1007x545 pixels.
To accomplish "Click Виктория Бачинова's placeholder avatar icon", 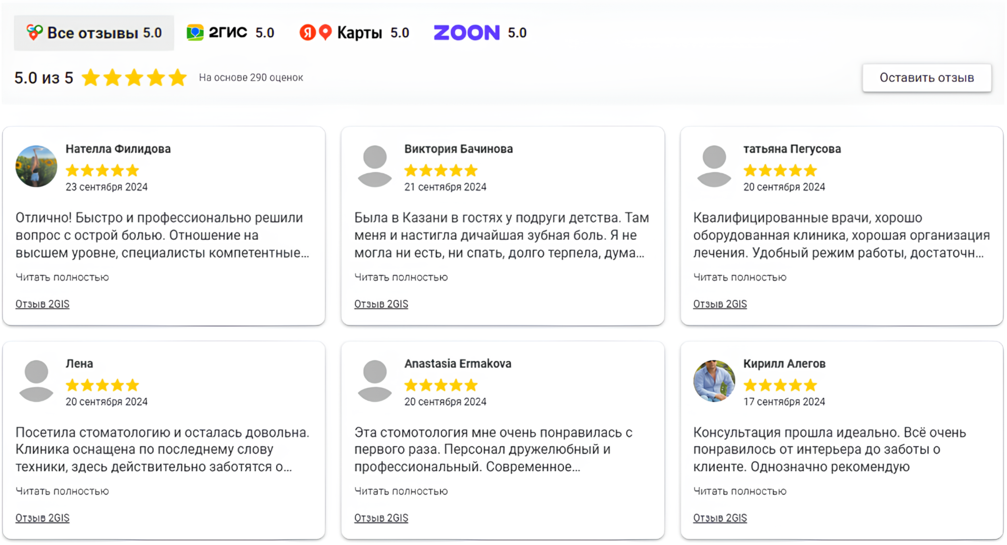I will click(375, 166).
